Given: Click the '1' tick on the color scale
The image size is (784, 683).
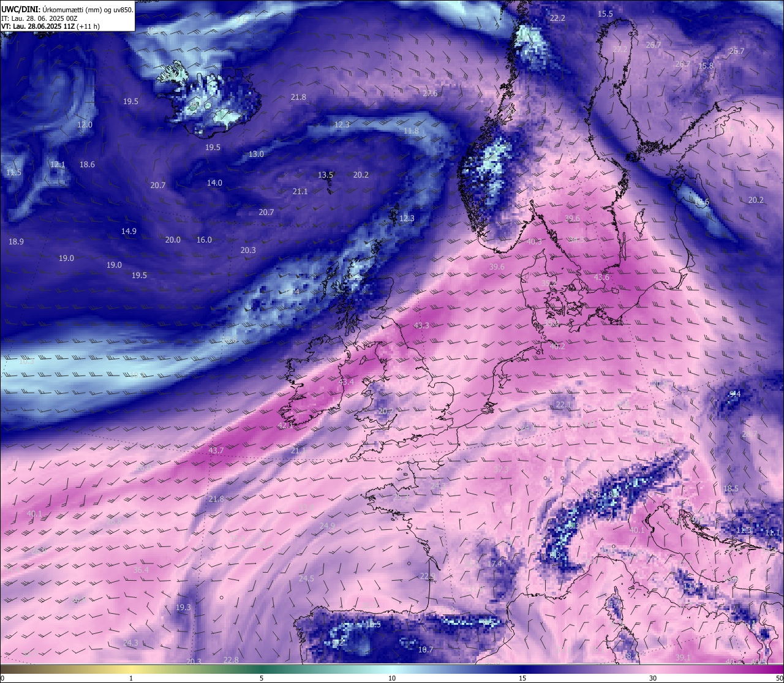Looking at the screenshot, I should click(131, 678).
